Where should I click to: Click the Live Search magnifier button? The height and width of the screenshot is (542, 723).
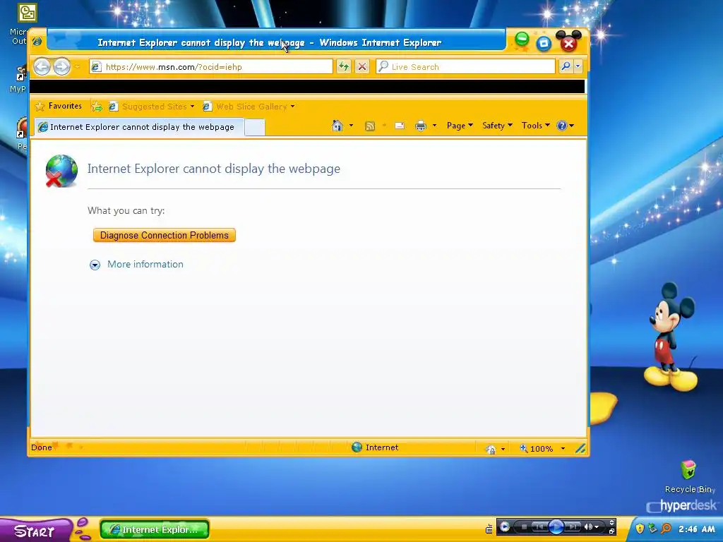[566, 67]
